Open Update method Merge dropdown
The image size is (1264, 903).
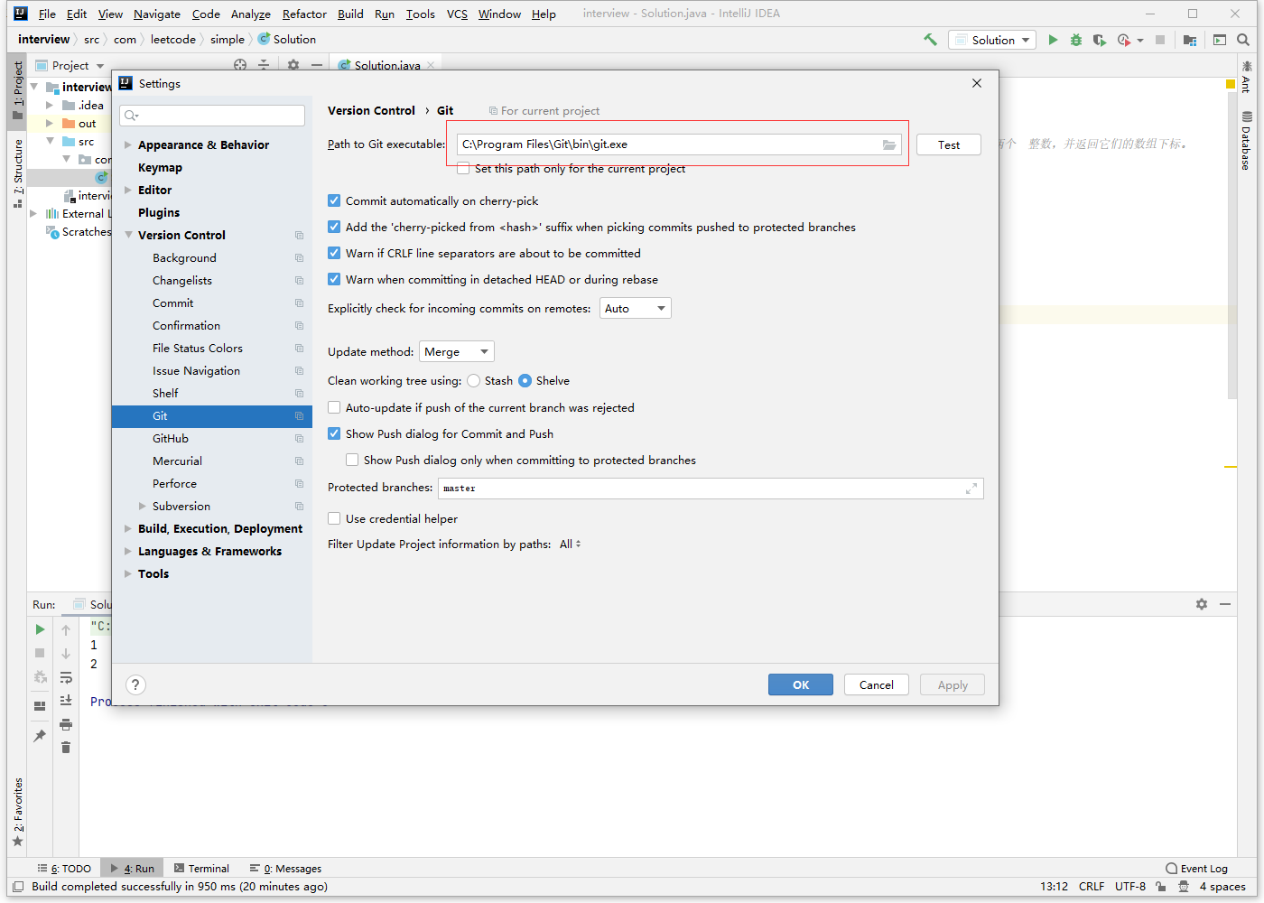457,352
